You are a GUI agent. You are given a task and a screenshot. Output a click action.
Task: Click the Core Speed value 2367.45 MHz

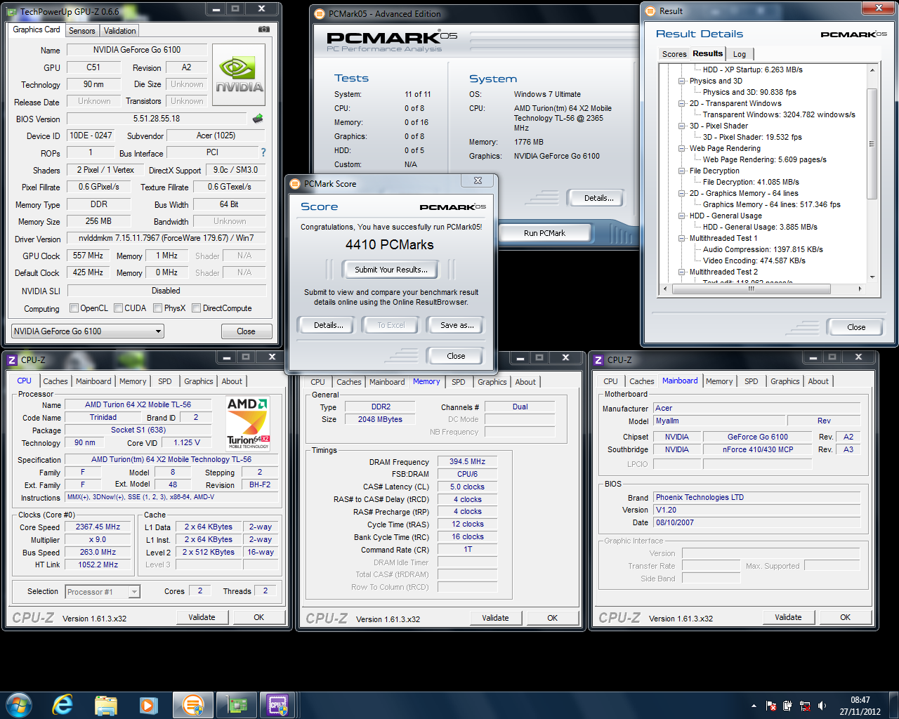click(x=98, y=527)
